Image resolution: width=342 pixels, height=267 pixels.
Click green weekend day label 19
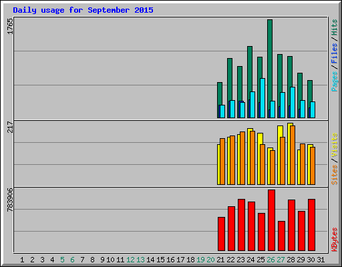click(200, 260)
